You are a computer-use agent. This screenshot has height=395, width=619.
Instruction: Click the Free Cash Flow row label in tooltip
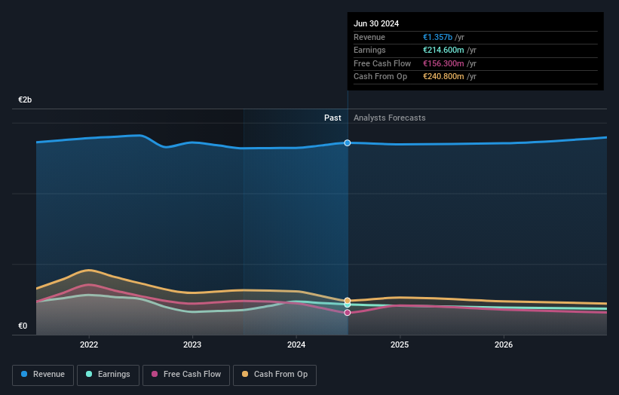[382, 63]
